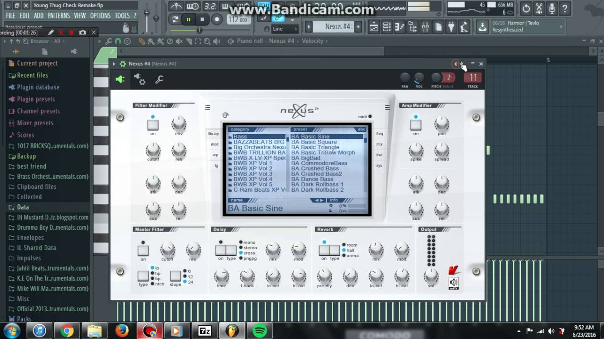Viewport: 604px width, 339px height.
Task: Open the ADD menu
Action: tap(39, 16)
